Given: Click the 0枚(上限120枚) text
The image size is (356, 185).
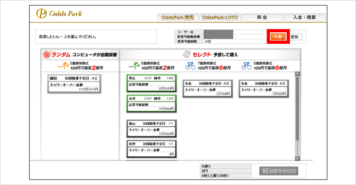Looking at the screenshot, I should click(x=215, y=176).
